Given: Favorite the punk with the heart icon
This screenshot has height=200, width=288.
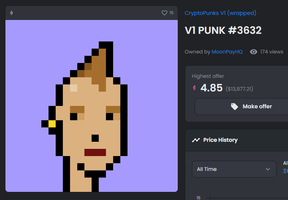Looking at the screenshot, I should [165, 13].
